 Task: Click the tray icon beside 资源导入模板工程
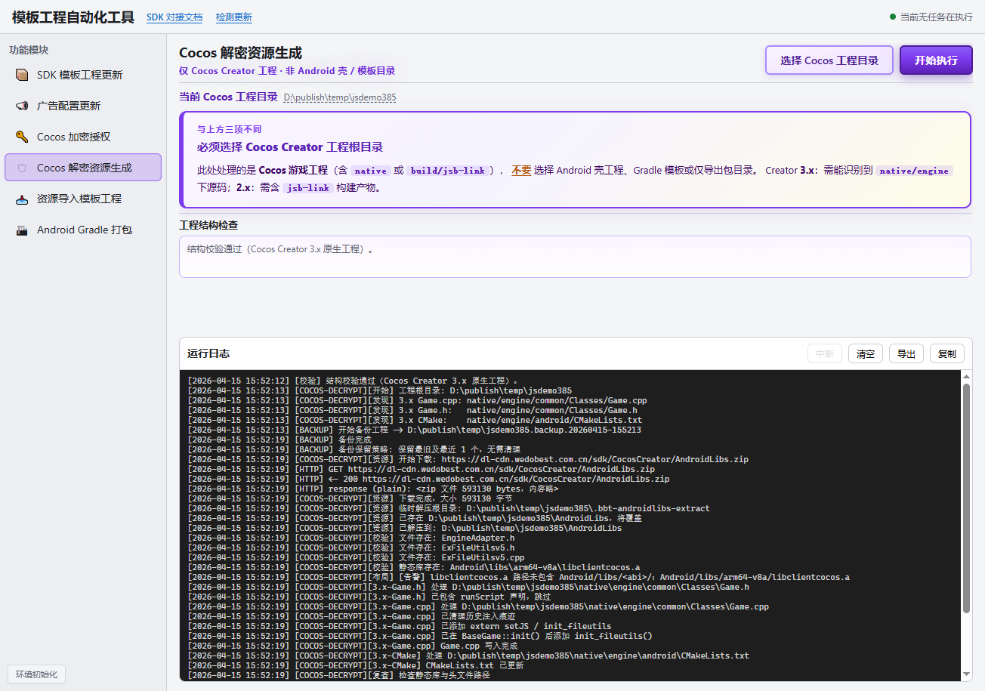(x=22, y=199)
